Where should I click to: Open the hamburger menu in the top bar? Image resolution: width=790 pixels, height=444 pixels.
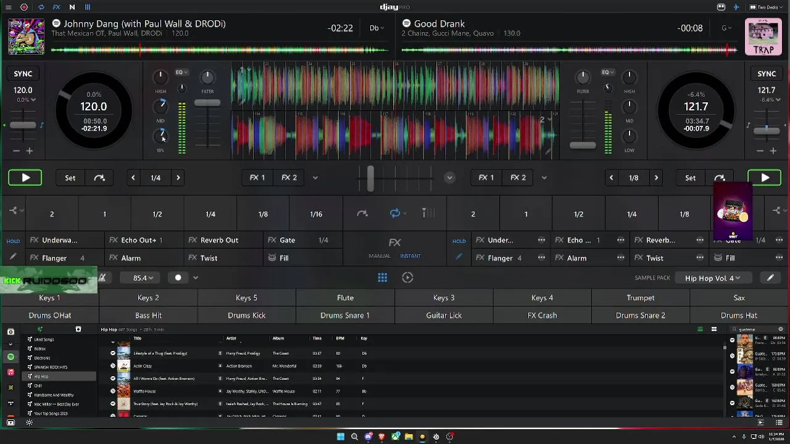(x=8, y=7)
